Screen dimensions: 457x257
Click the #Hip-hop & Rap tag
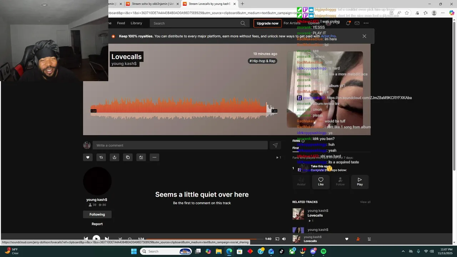click(262, 61)
